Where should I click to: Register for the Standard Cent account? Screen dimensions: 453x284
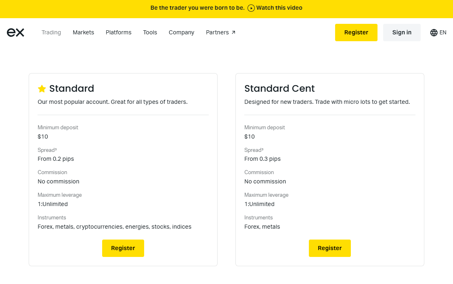coord(329,248)
